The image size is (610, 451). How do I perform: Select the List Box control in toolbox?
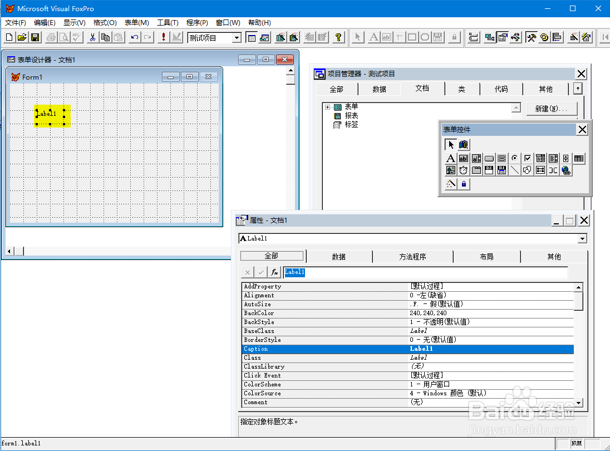553,158
